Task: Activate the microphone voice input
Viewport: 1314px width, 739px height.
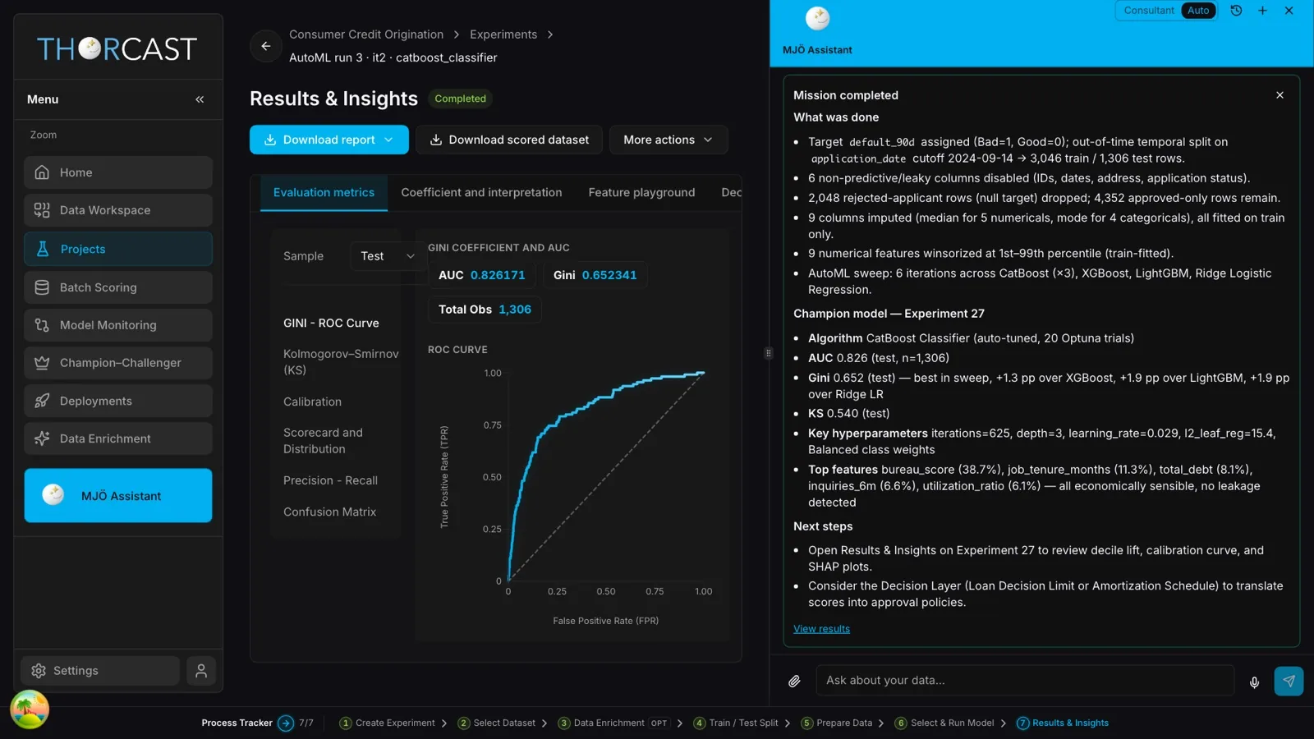Action: tap(1254, 682)
